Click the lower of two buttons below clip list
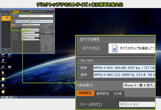The width and height of the screenshot is (161, 110). click(6, 52)
